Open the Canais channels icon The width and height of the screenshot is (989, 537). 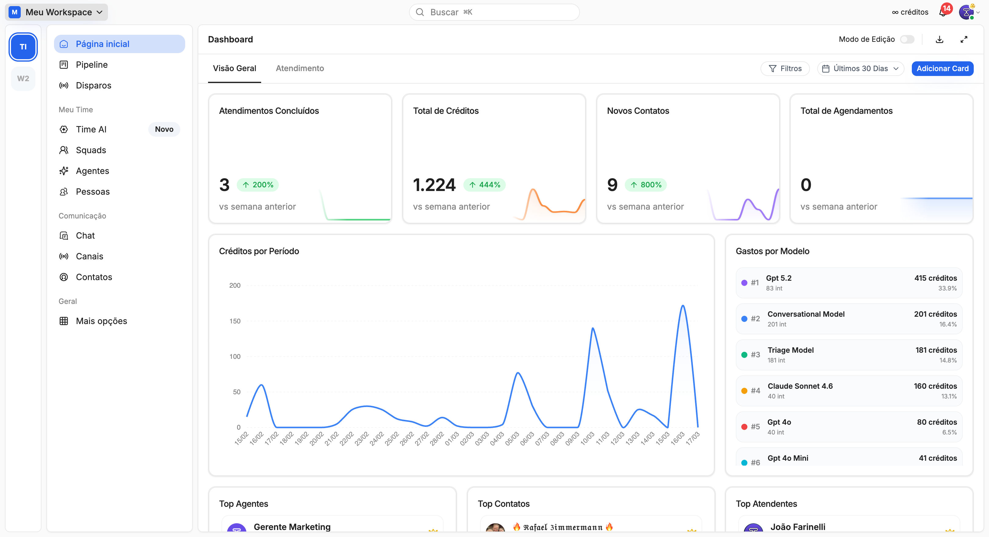tap(64, 256)
